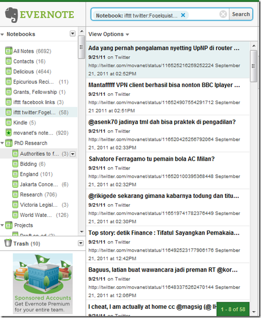Click the sidebar scrollbar thumb

pyautogui.click(x=81, y=47)
